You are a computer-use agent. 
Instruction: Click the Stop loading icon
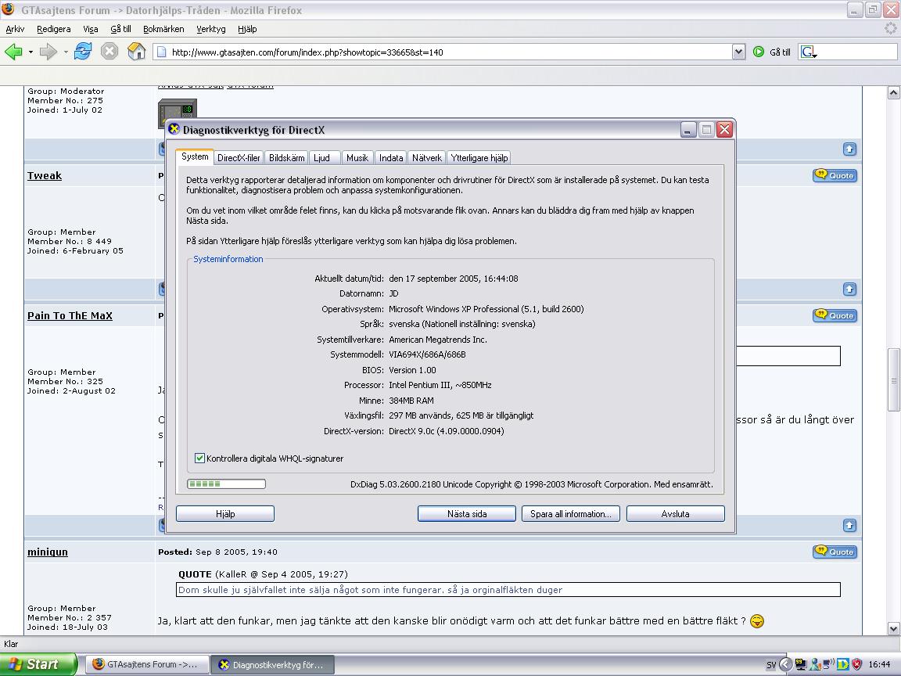point(109,52)
